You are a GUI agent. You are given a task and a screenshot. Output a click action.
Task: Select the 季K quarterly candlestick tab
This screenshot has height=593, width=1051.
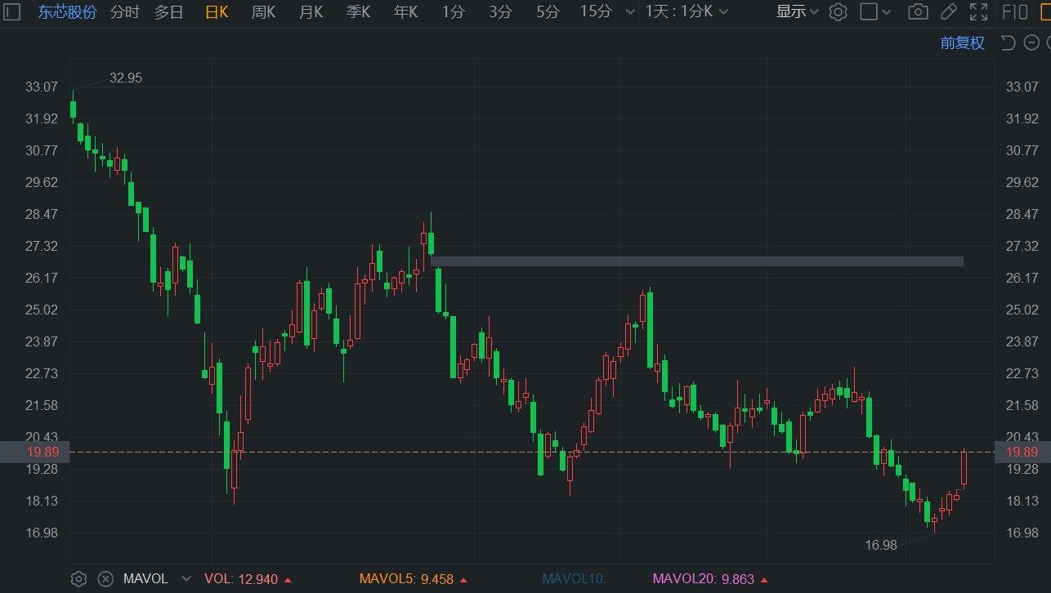[x=358, y=11]
